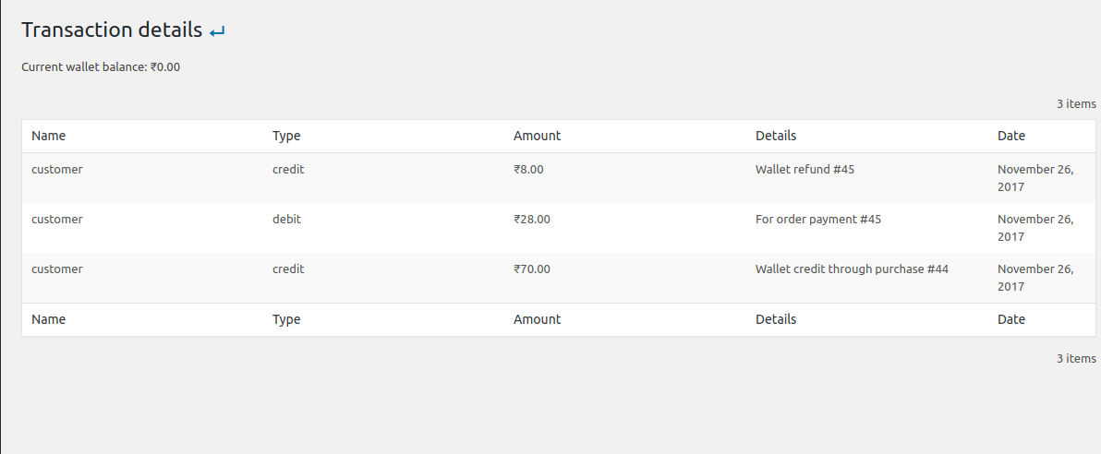Screen dimensions: 1101x454
Task: Click the Amount column header at top
Action: (537, 136)
